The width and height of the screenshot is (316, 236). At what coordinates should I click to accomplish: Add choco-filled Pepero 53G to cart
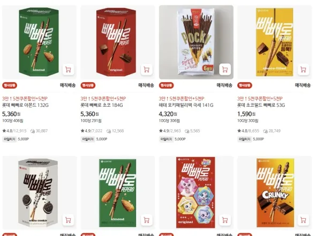[303, 69]
